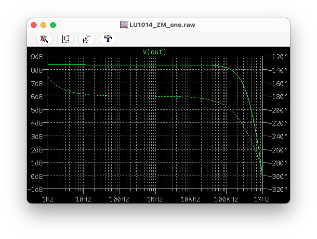Click the yellow minimize window button
The height and width of the screenshot is (239, 317).
tap(43, 25)
